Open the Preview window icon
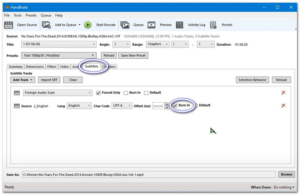300x195 pixels. tap(151, 25)
